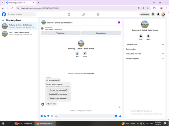Click the $800 - 2 Beds 2 Baths listing
Screen dimensions: 169x126
[x=53, y=30]
